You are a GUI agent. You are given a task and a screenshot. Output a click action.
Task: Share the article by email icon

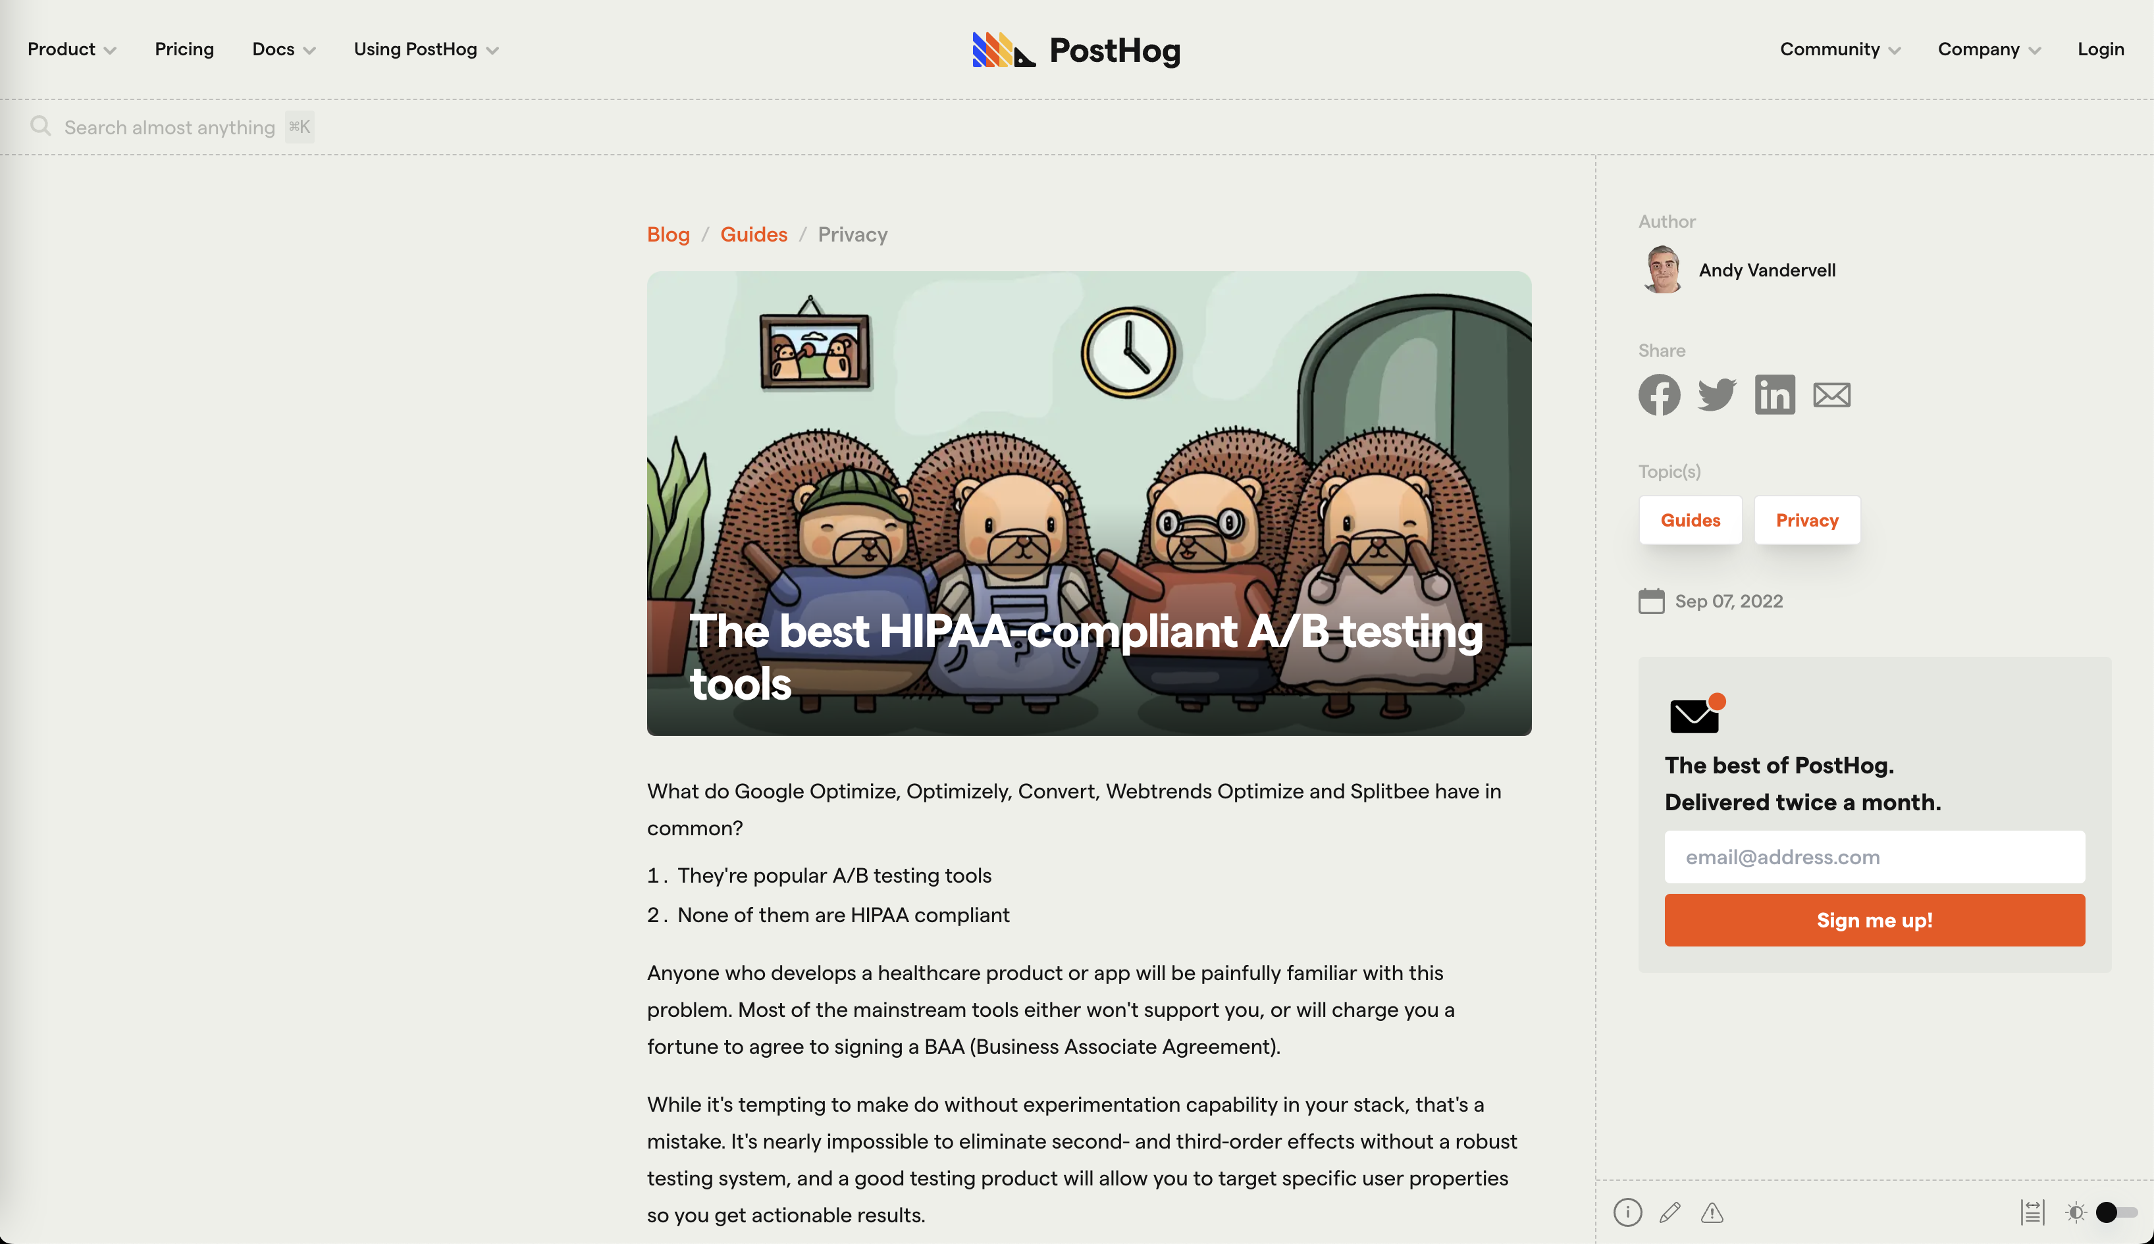[x=1832, y=395]
